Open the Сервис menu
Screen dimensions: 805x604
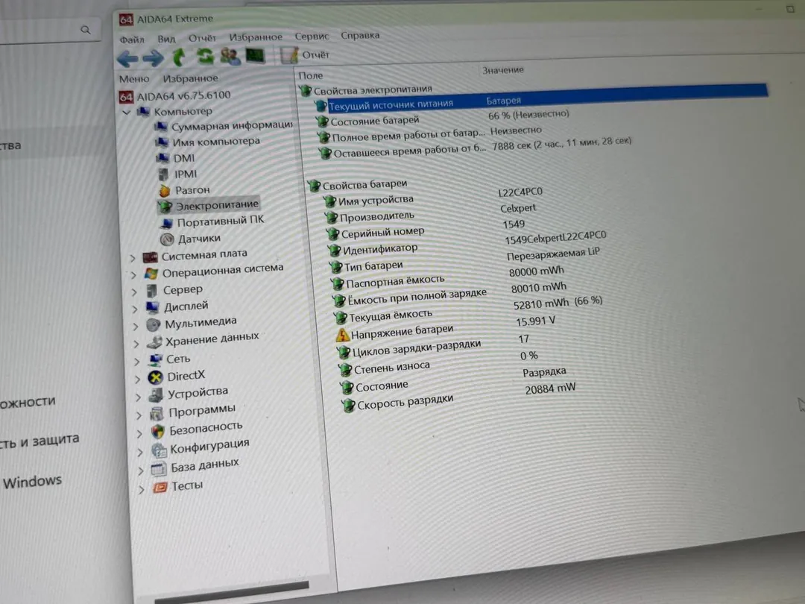click(x=312, y=36)
